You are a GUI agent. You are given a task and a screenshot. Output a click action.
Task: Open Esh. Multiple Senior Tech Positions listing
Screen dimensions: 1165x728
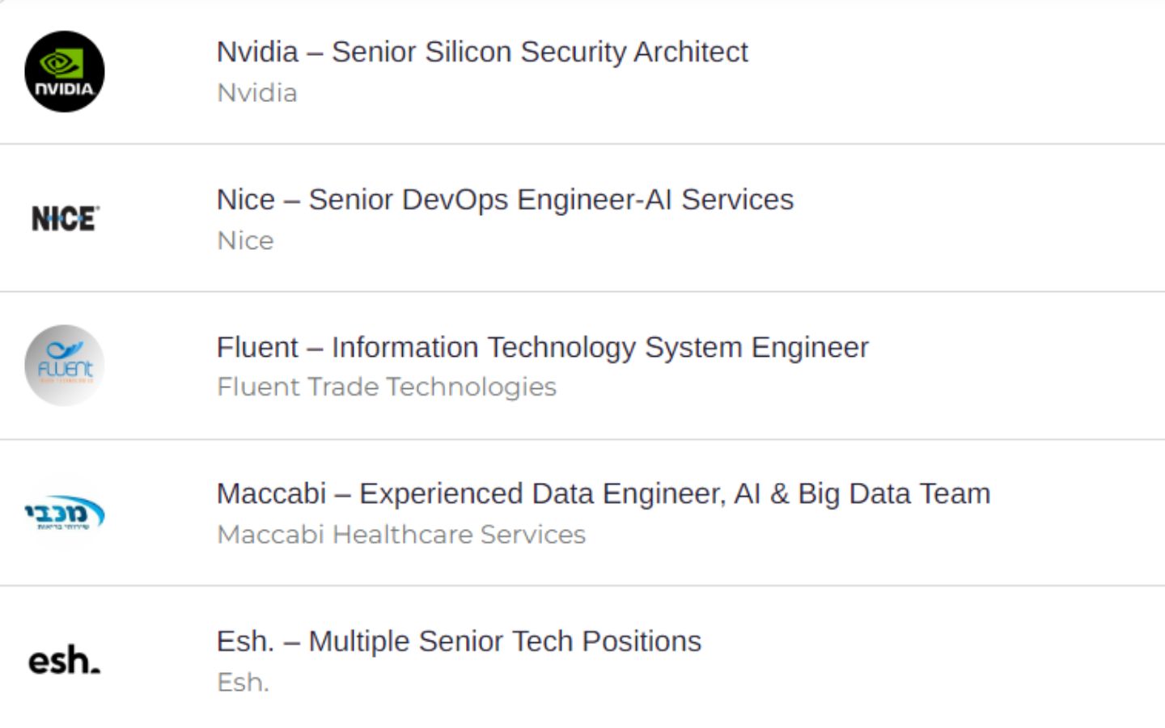coord(459,641)
